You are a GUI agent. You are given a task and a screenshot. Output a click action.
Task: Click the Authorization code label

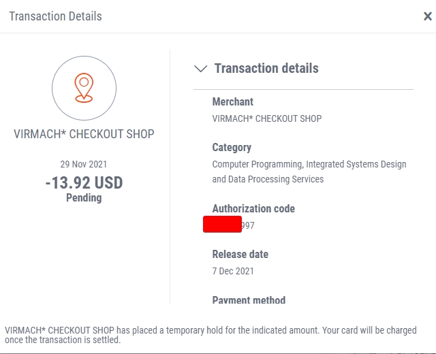pos(253,209)
